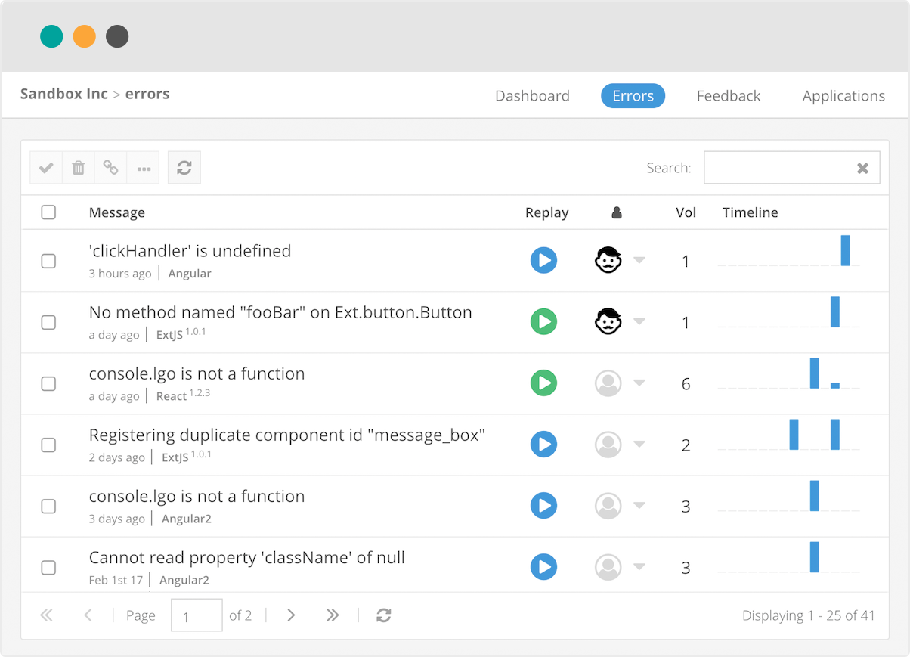Navigate to the Applications section
This screenshot has width=910, height=657.
843,95
